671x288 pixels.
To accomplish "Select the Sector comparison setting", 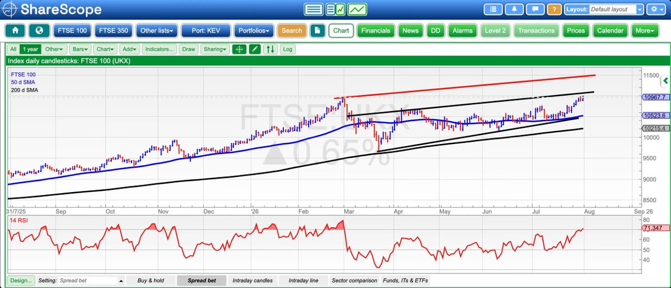I will (x=354, y=280).
